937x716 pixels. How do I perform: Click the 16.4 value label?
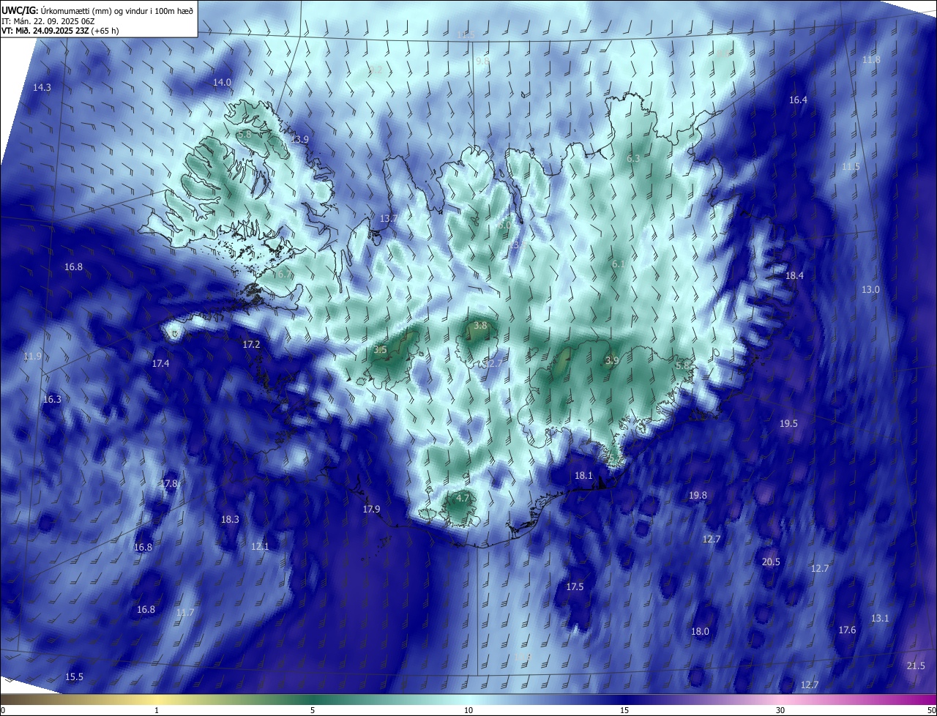click(x=798, y=100)
